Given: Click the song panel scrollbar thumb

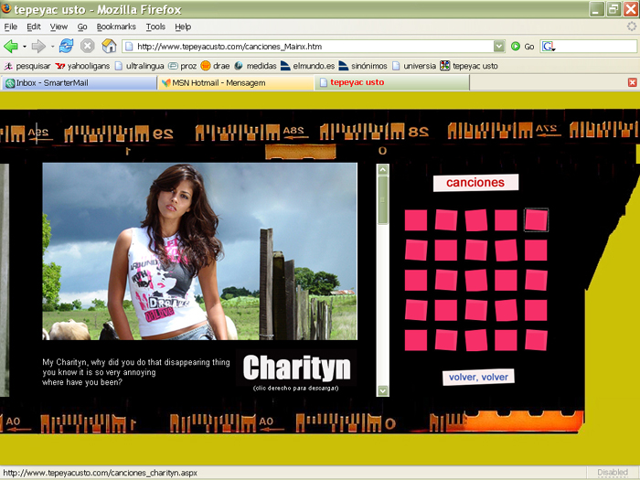Looking at the screenshot, I should pos(382,200).
